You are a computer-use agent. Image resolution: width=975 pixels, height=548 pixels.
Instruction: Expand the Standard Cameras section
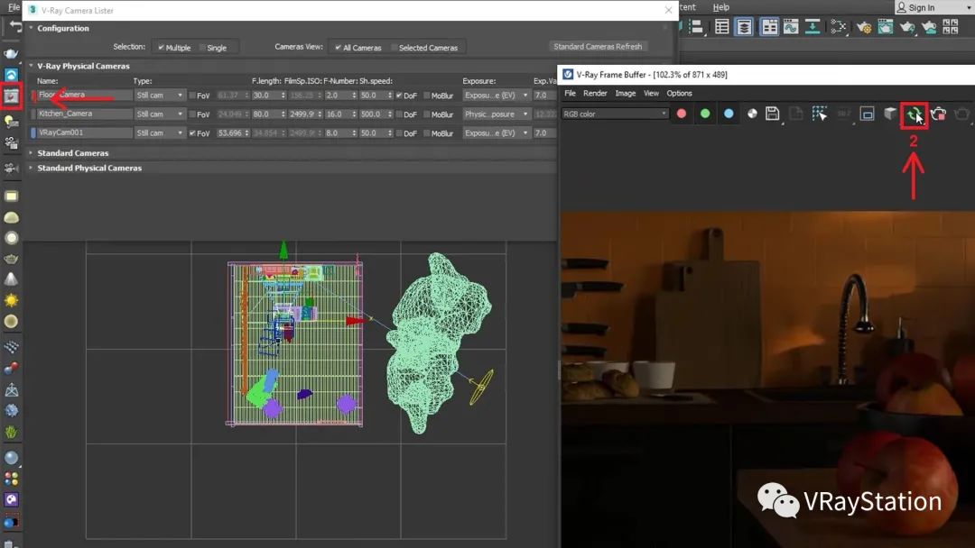click(72, 153)
